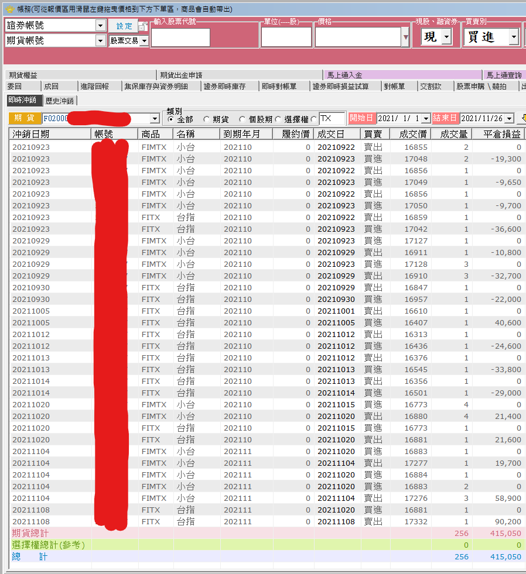Viewport: 526px width, 574px height.
Task: Open the 結束日 date picker dropdown
Action: (509, 119)
